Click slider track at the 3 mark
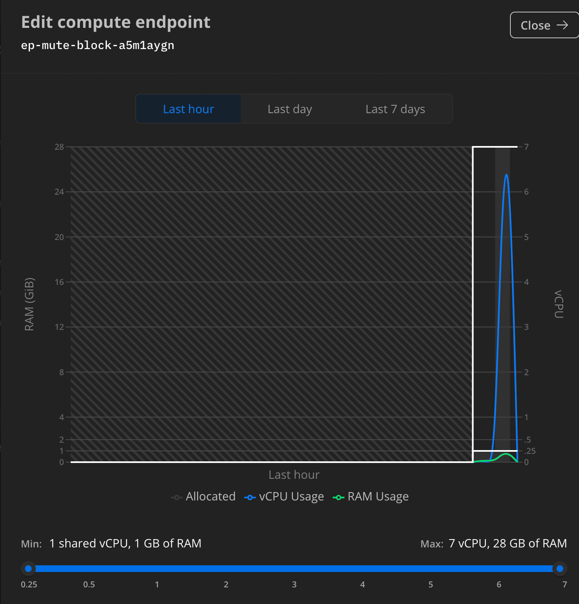The height and width of the screenshot is (604, 579). tap(294, 569)
